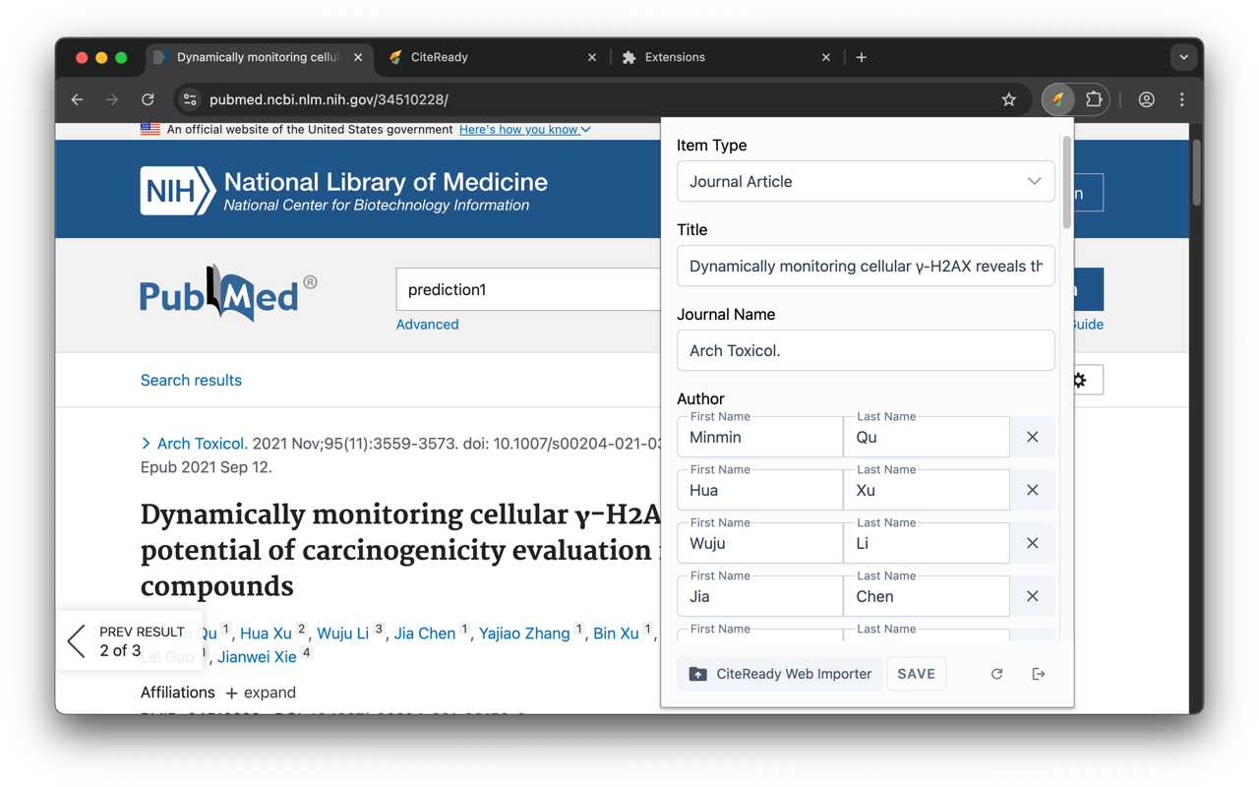Remove author Hua Xu
The width and height of the screenshot is (1259, 787).
[x=1032, y=490]
